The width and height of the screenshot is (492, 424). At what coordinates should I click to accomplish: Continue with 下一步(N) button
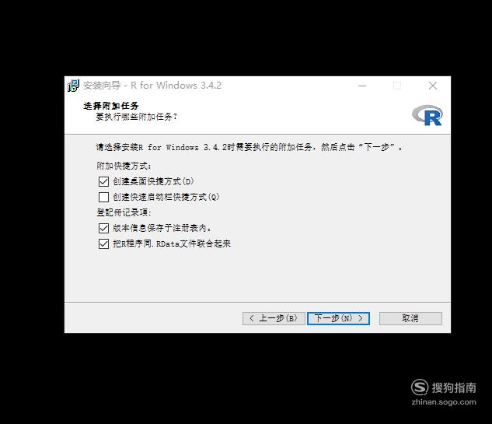coord(338,318)
